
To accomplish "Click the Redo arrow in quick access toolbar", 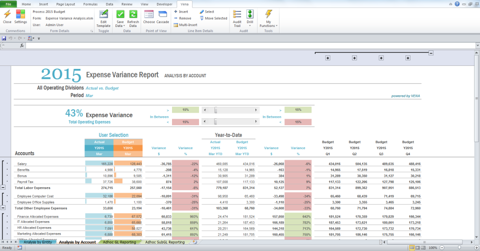I will [19, 38].
